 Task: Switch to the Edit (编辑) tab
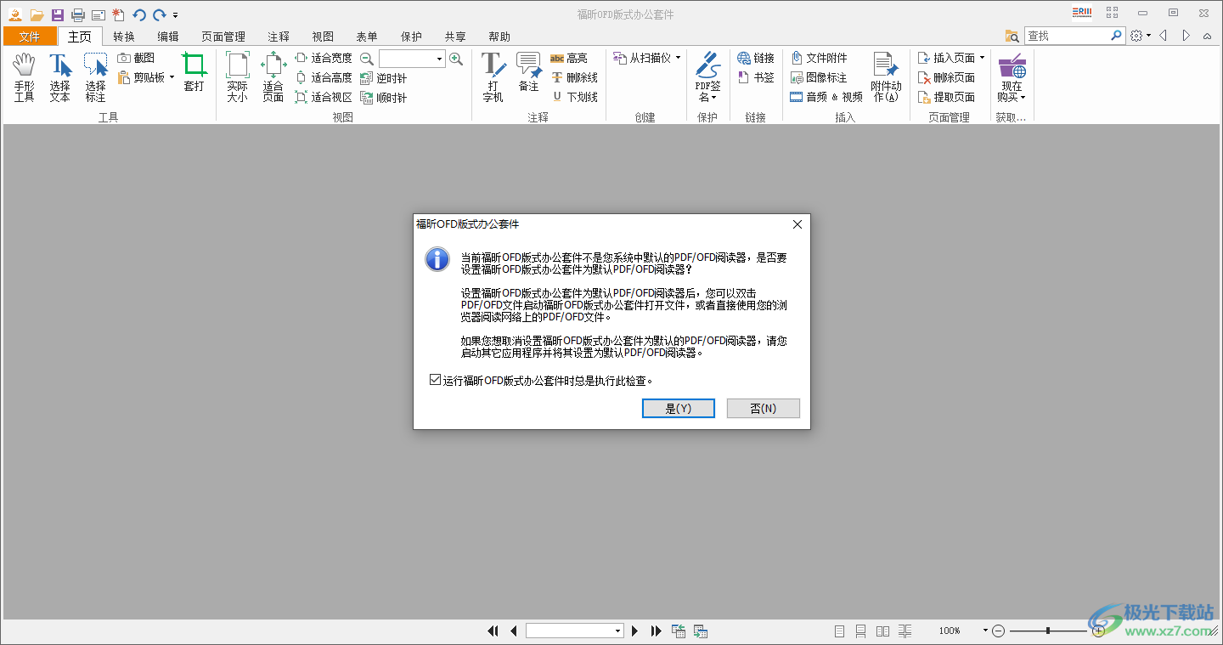[168, 37]
